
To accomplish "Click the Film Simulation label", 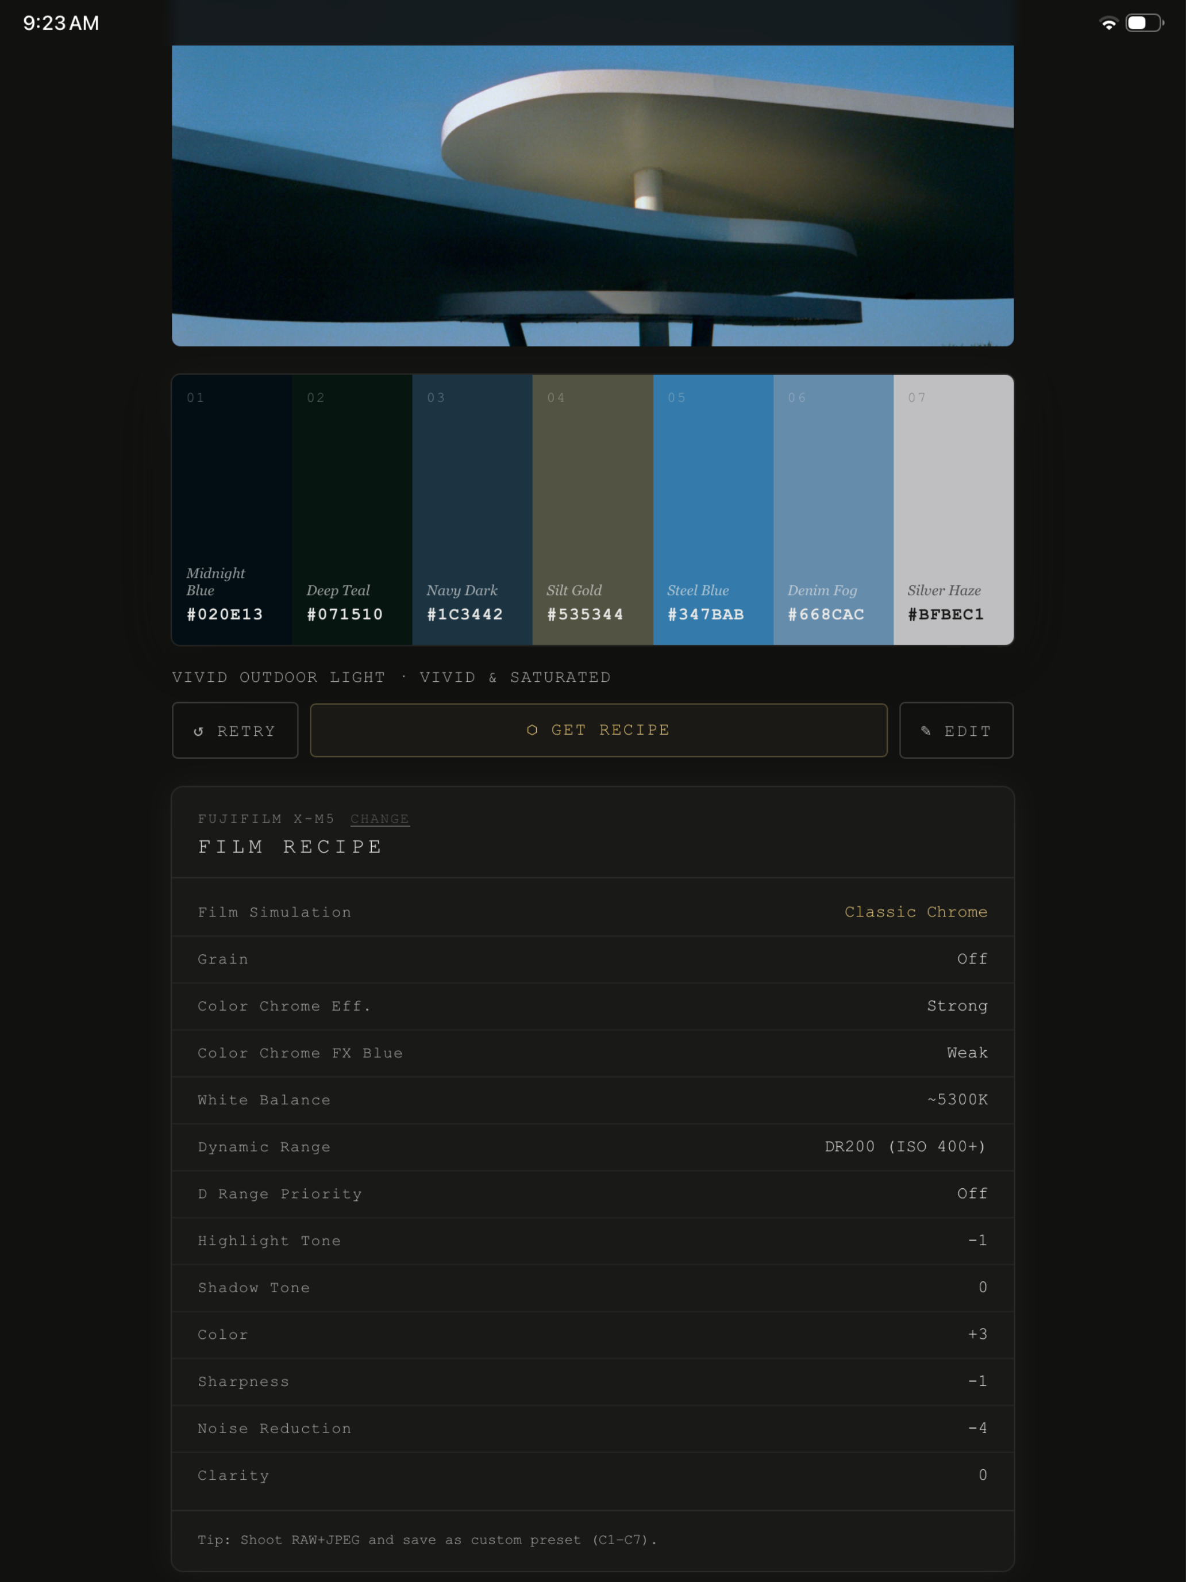I will [275, 913].
